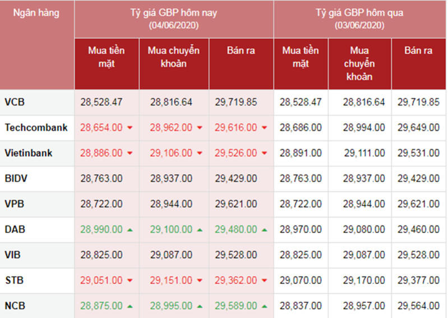
Task: Click the Techcombank bank name
Action: click(x=36, y=127)
